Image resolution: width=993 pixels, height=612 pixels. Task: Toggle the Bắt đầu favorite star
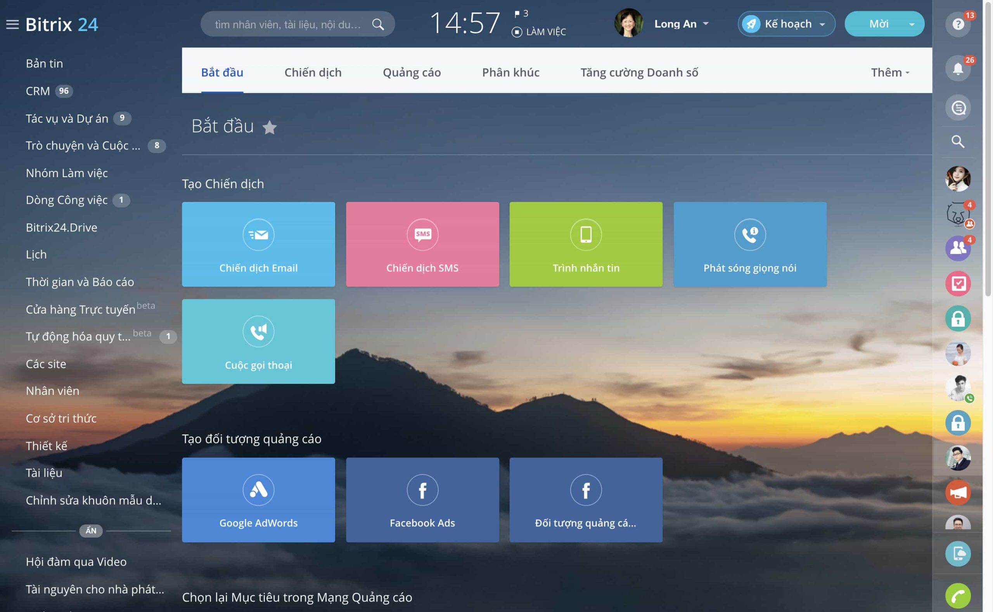[270, 128]
